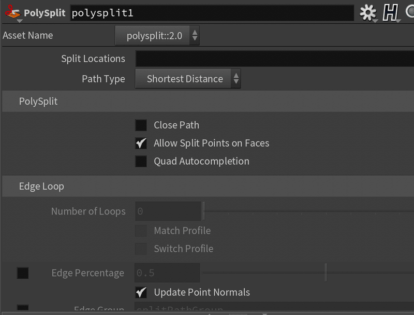The image size is (414, 315).
Task: Click the Houdini help icon
Action: coord(390,13)
